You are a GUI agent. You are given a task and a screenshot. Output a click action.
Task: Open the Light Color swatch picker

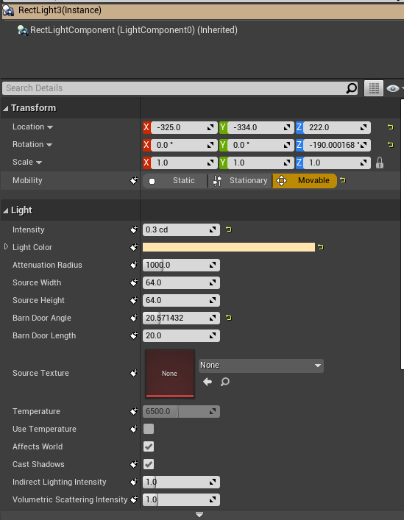229,247
